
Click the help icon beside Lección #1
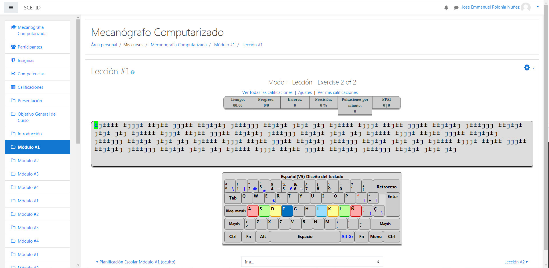132,72
